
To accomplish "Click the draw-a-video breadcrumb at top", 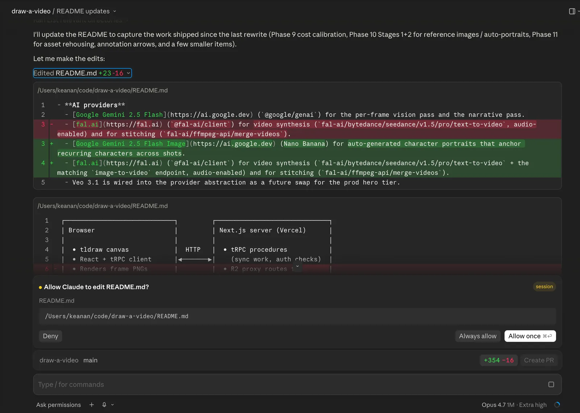I will tap(31, 11).
